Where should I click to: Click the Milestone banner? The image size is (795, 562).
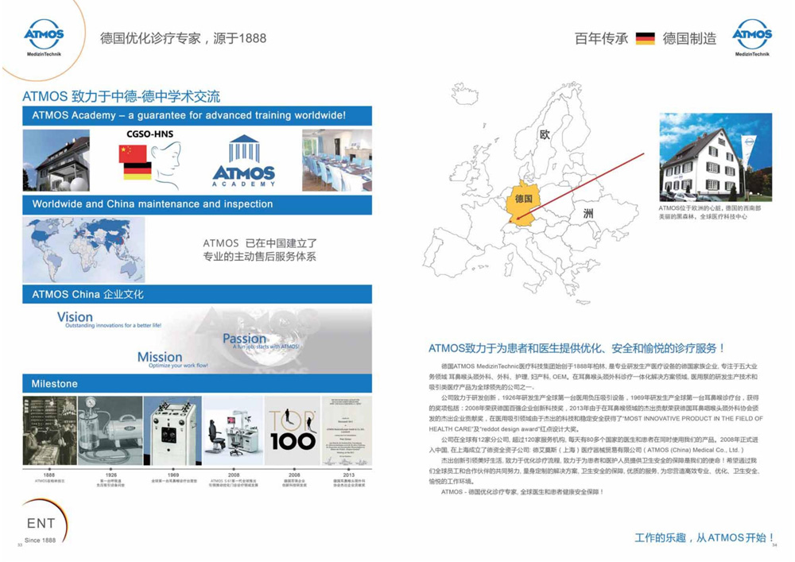197,384
